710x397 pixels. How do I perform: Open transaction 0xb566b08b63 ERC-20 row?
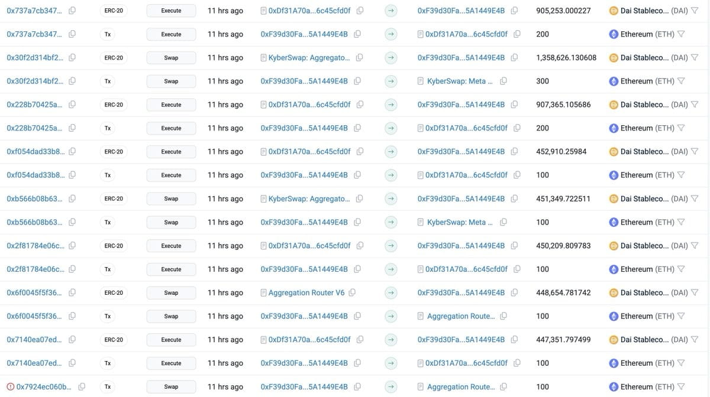[34, 198]
